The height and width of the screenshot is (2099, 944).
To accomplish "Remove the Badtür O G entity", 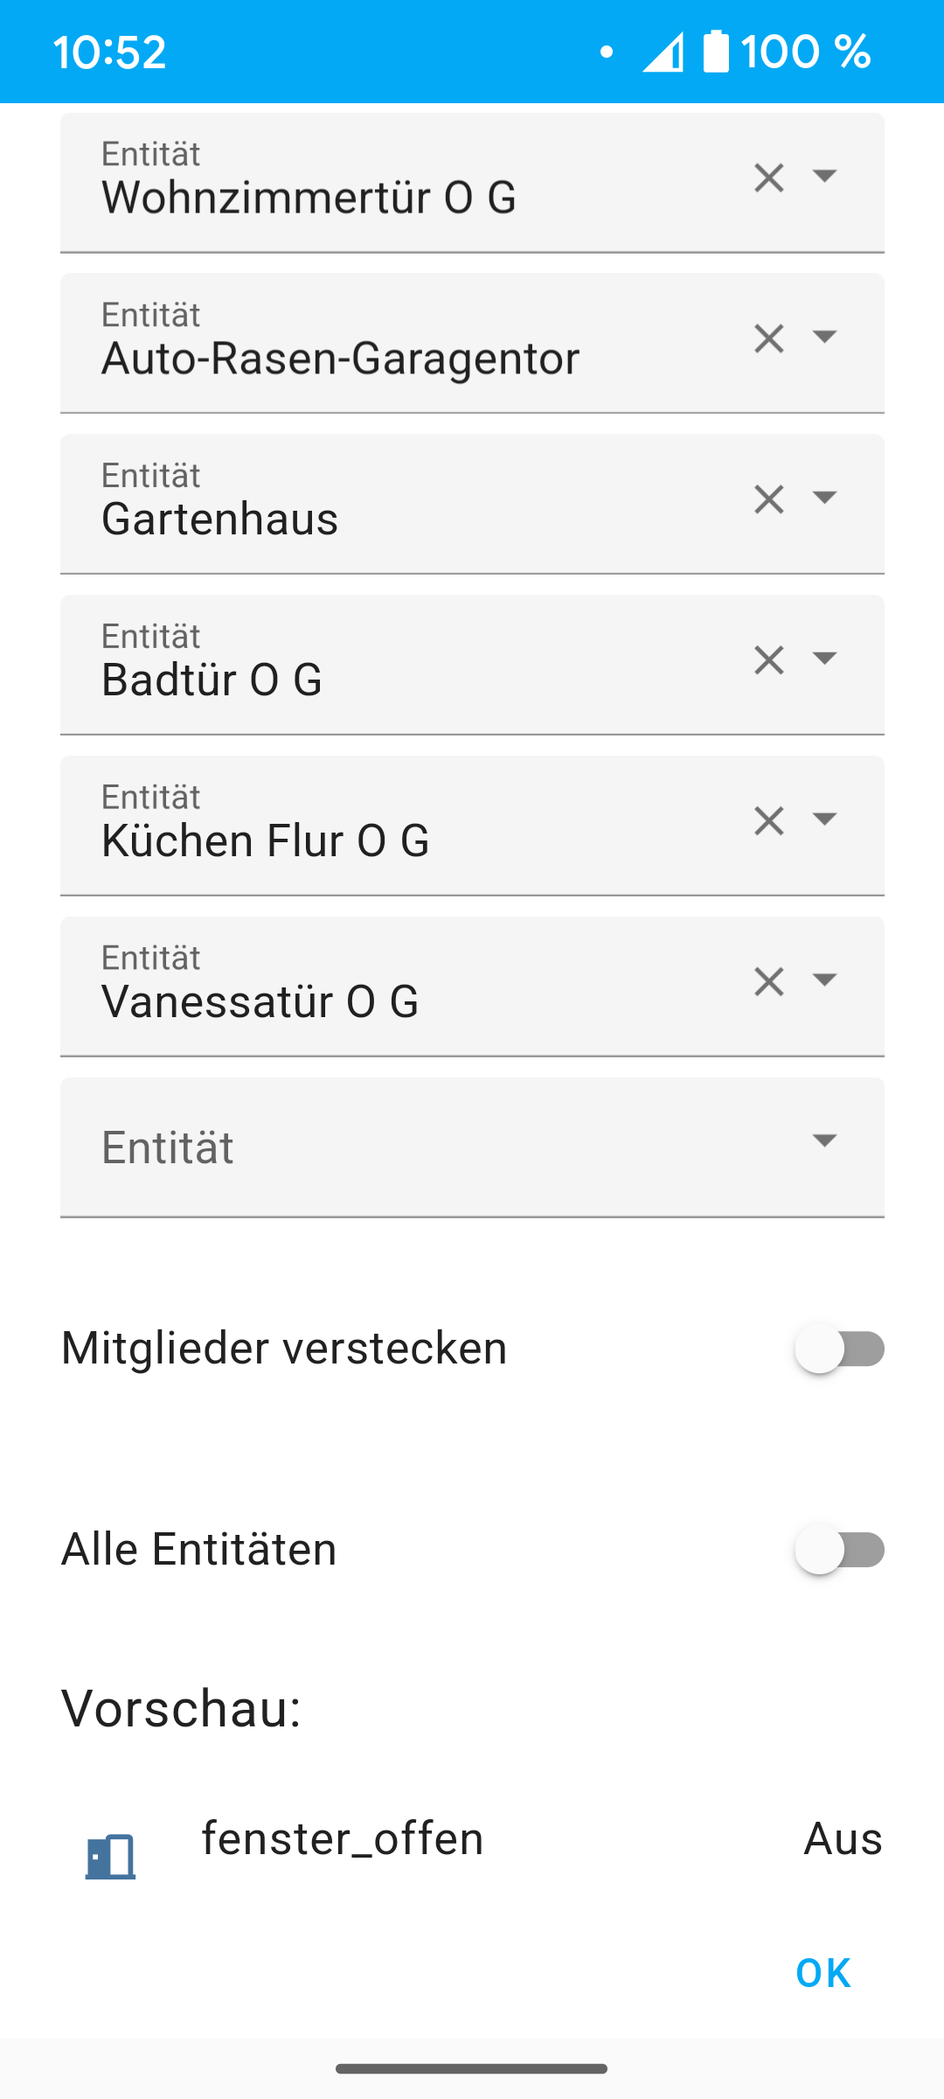I will pos(768,660).
